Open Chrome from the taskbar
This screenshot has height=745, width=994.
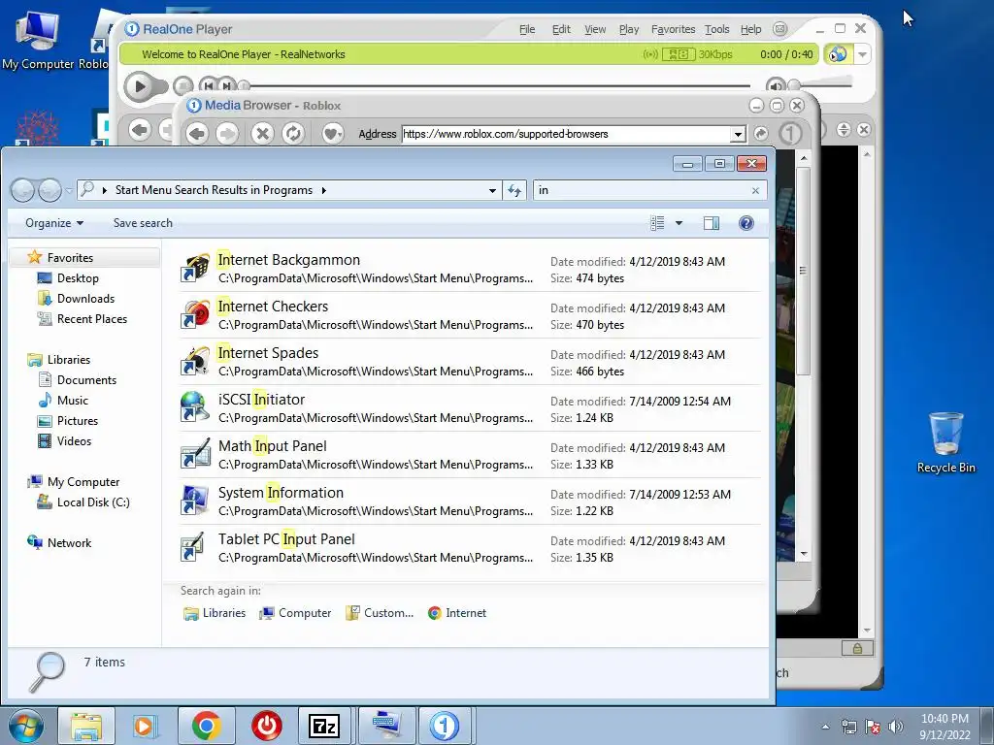coord(206,726)
